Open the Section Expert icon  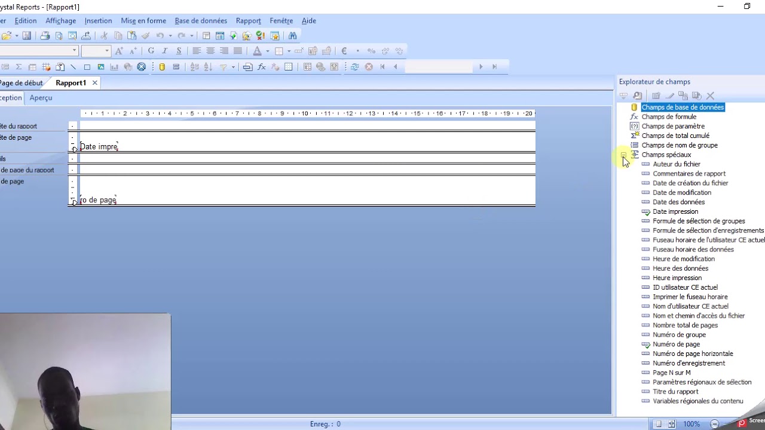pos(176,67)
